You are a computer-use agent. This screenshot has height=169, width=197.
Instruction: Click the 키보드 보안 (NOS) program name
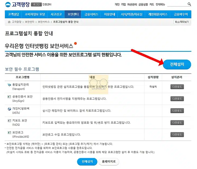pyautogui.click(x=20, y=123)
